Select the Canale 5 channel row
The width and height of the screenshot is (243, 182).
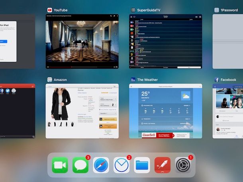click(x=166, y=37)
